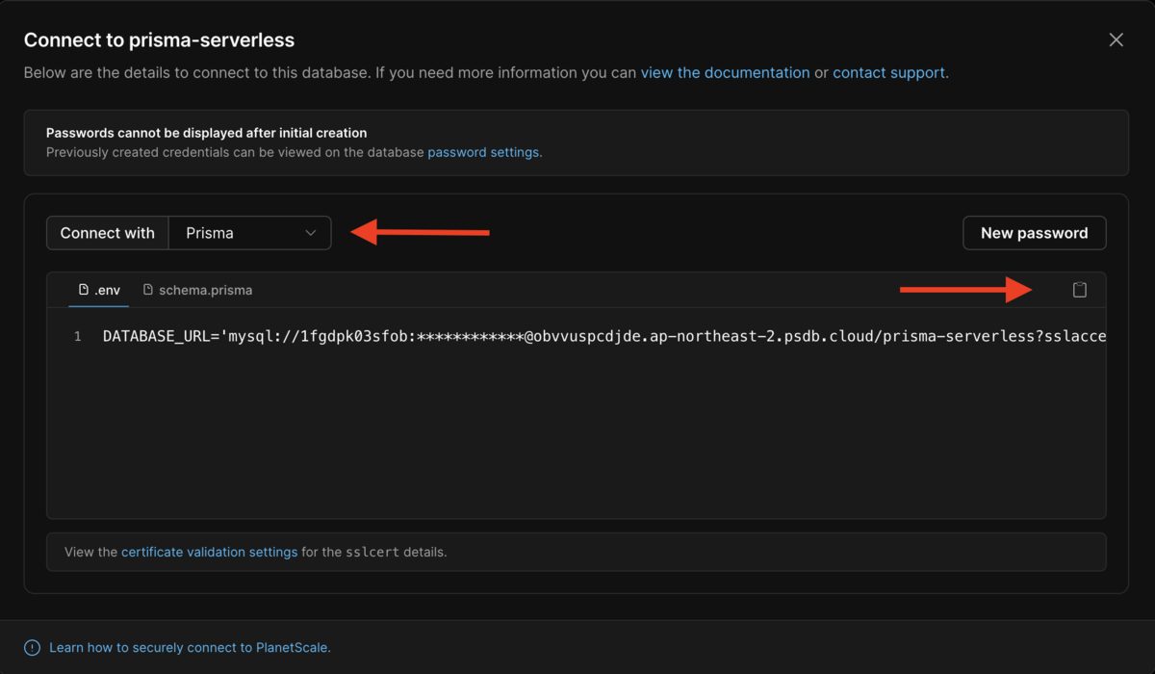Expand the chevron in the Prisma selector
This screenshot has width=1155, height=674.
(x=311, y=233)
